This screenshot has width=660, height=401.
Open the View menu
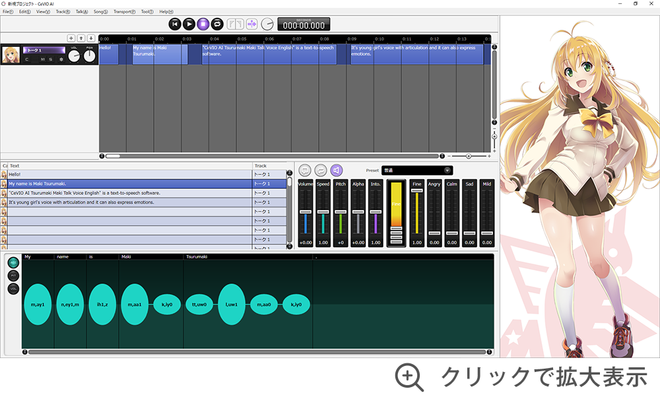(43, 12)
